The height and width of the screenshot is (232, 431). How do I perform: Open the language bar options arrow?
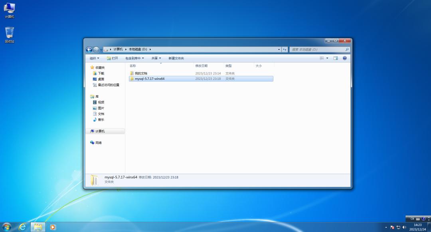point(429,219)
